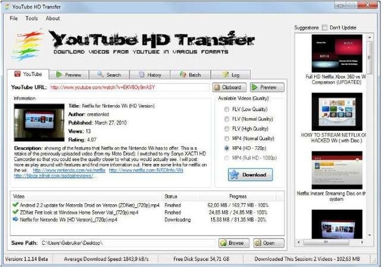The height and width of the screenshot is (268, 383).
Task: Click the Status column header
Action: 181,197
